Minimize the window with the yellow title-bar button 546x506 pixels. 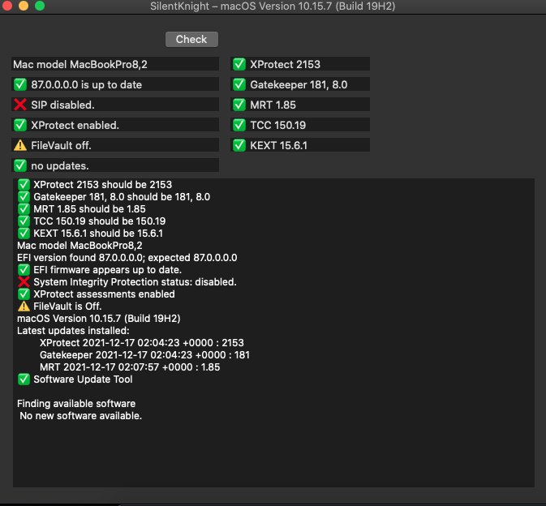click(x=24, y=6)
